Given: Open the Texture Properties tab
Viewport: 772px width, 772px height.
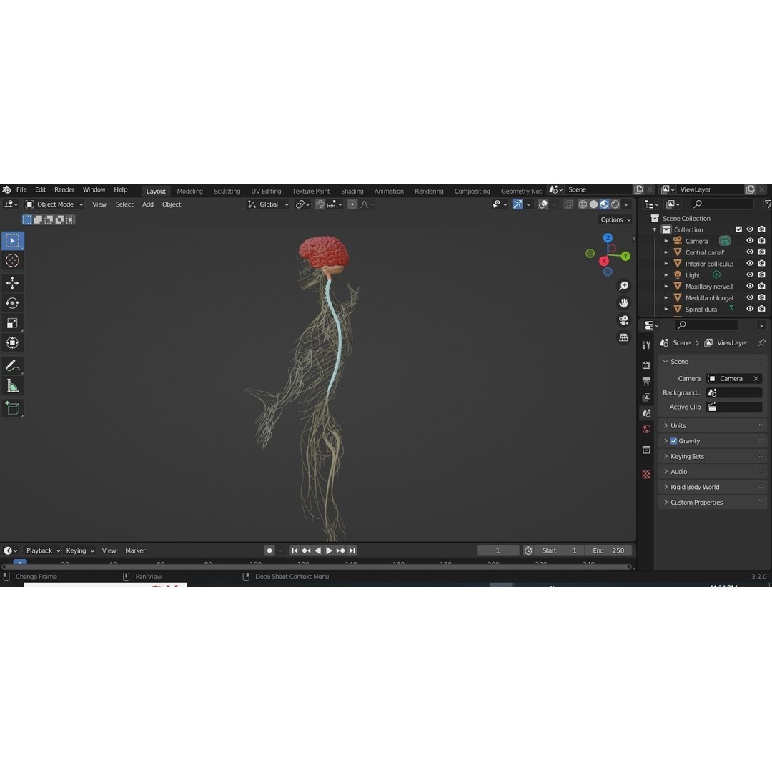Looking at the screenshot, I should click(646, 473).
